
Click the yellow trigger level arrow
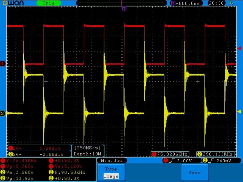tap(239, 111)
